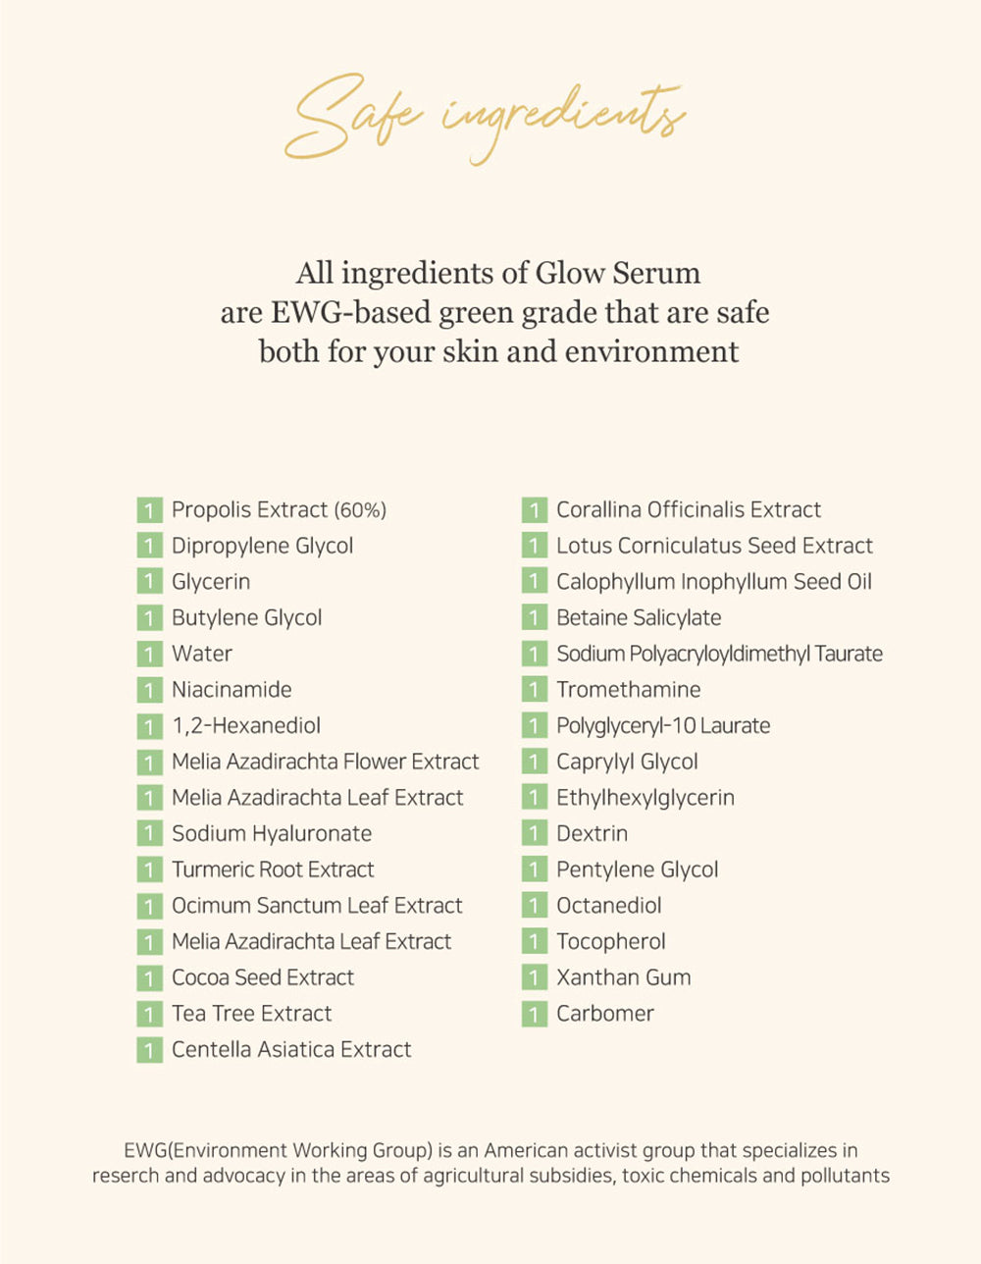Click the Melia Azadirachta Flower Extract text
Screen dimensions: 981x1264
pos(325,763)
